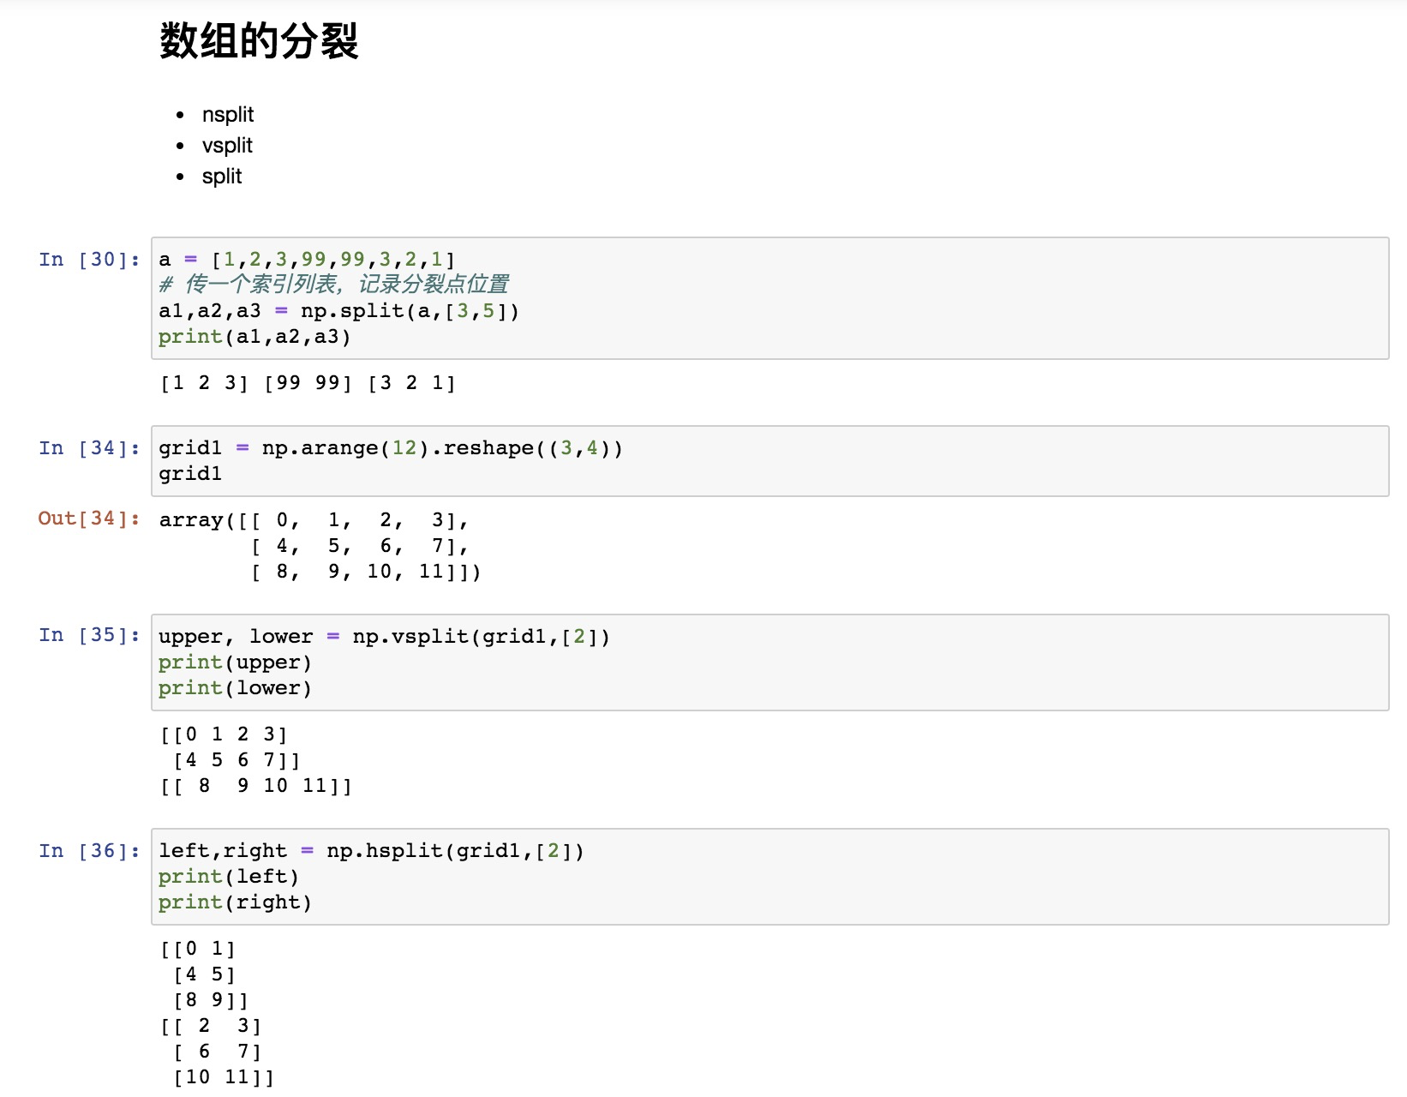Screen dimensions: 1407x1097
Task: Click the print(upper) code line
Action: click(235, 662)
